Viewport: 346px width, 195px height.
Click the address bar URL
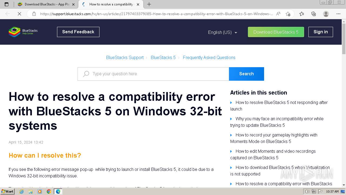(x=156, y=14)
